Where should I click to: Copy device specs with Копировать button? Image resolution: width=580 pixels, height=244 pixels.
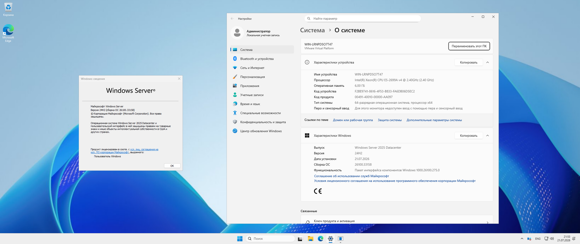pos(468,63)
